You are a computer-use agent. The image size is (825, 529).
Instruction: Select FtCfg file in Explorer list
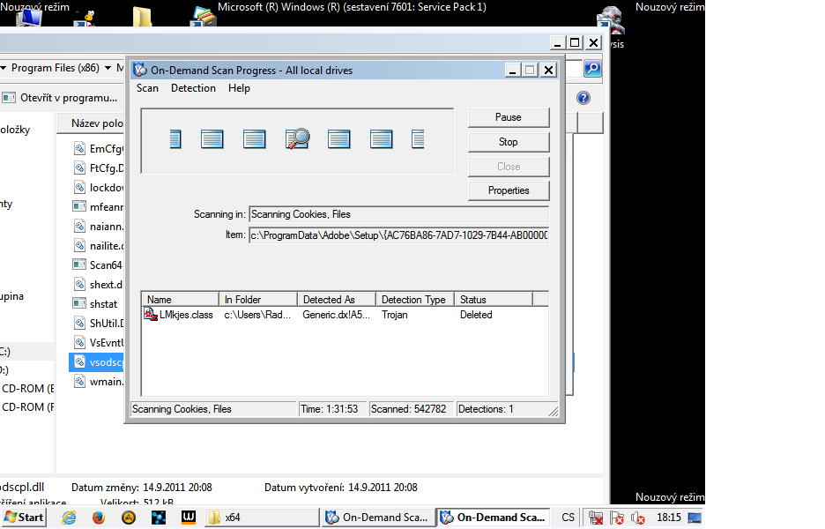[x=98, y=168]
